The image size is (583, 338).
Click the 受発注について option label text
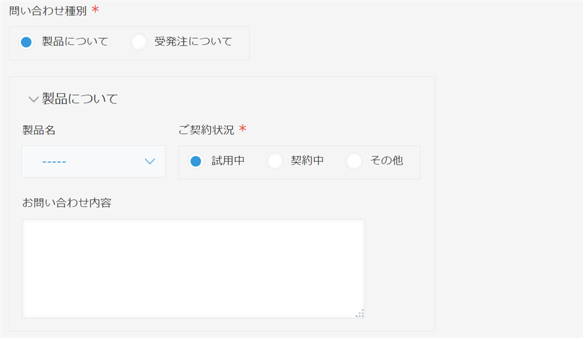[194, 41]
